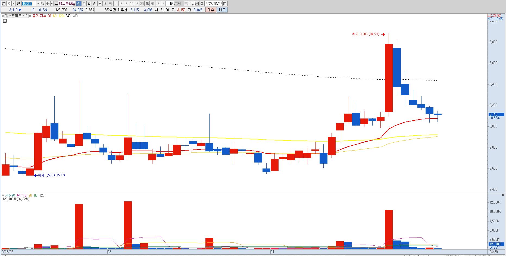
Task: Click the 캡스톤파트너스 chart legend label
Action: 17,16
